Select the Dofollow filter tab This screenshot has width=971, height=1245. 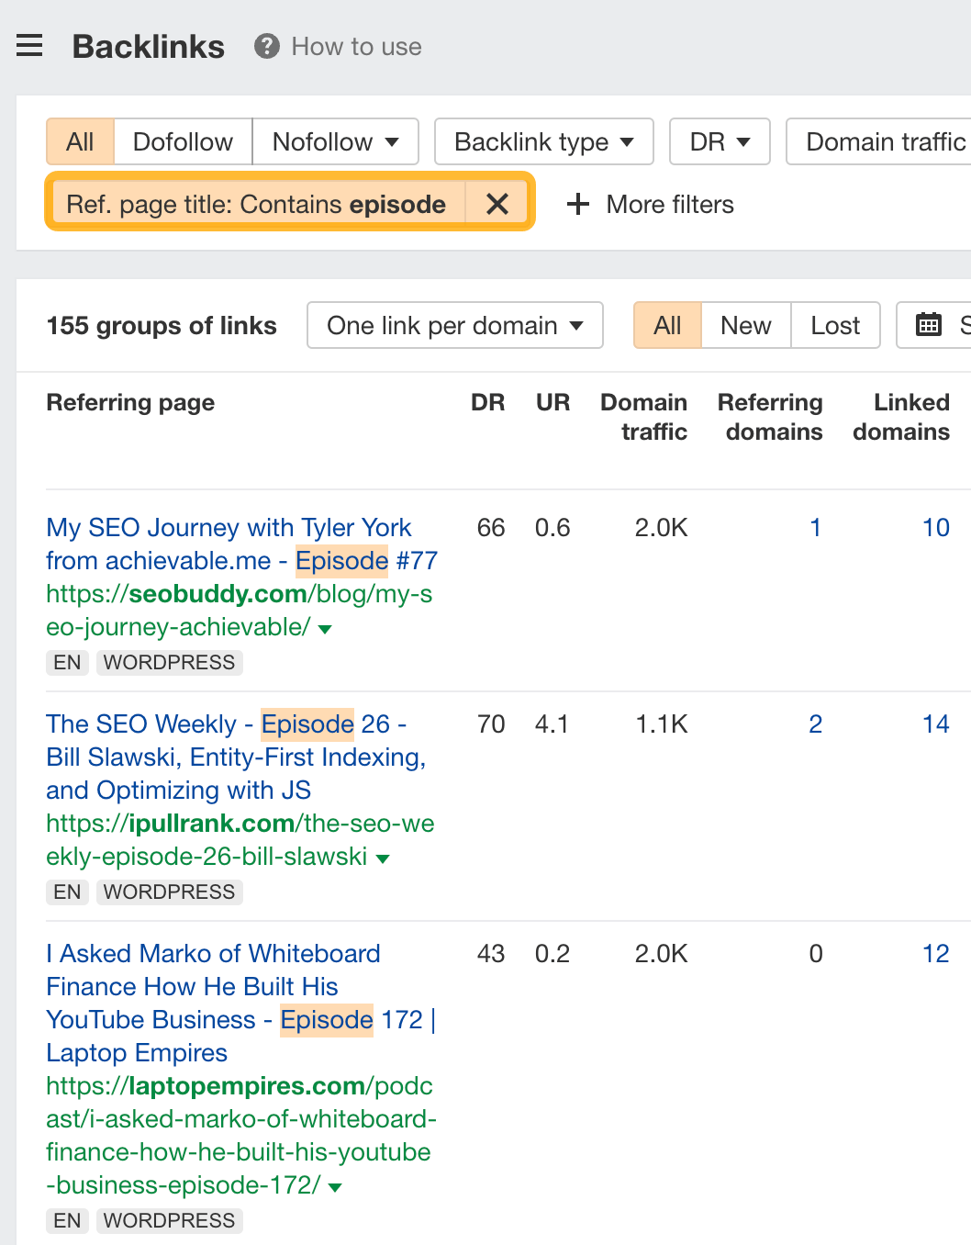pos(182,141)
